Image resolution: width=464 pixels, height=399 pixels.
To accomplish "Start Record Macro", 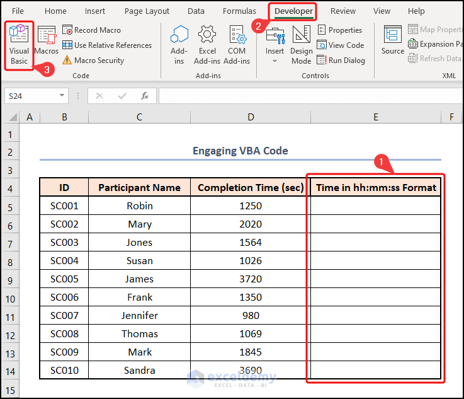I will 92,30.
